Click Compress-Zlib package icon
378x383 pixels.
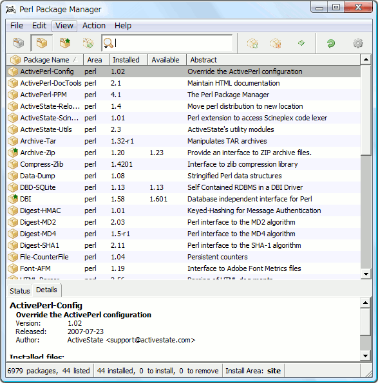13,164
